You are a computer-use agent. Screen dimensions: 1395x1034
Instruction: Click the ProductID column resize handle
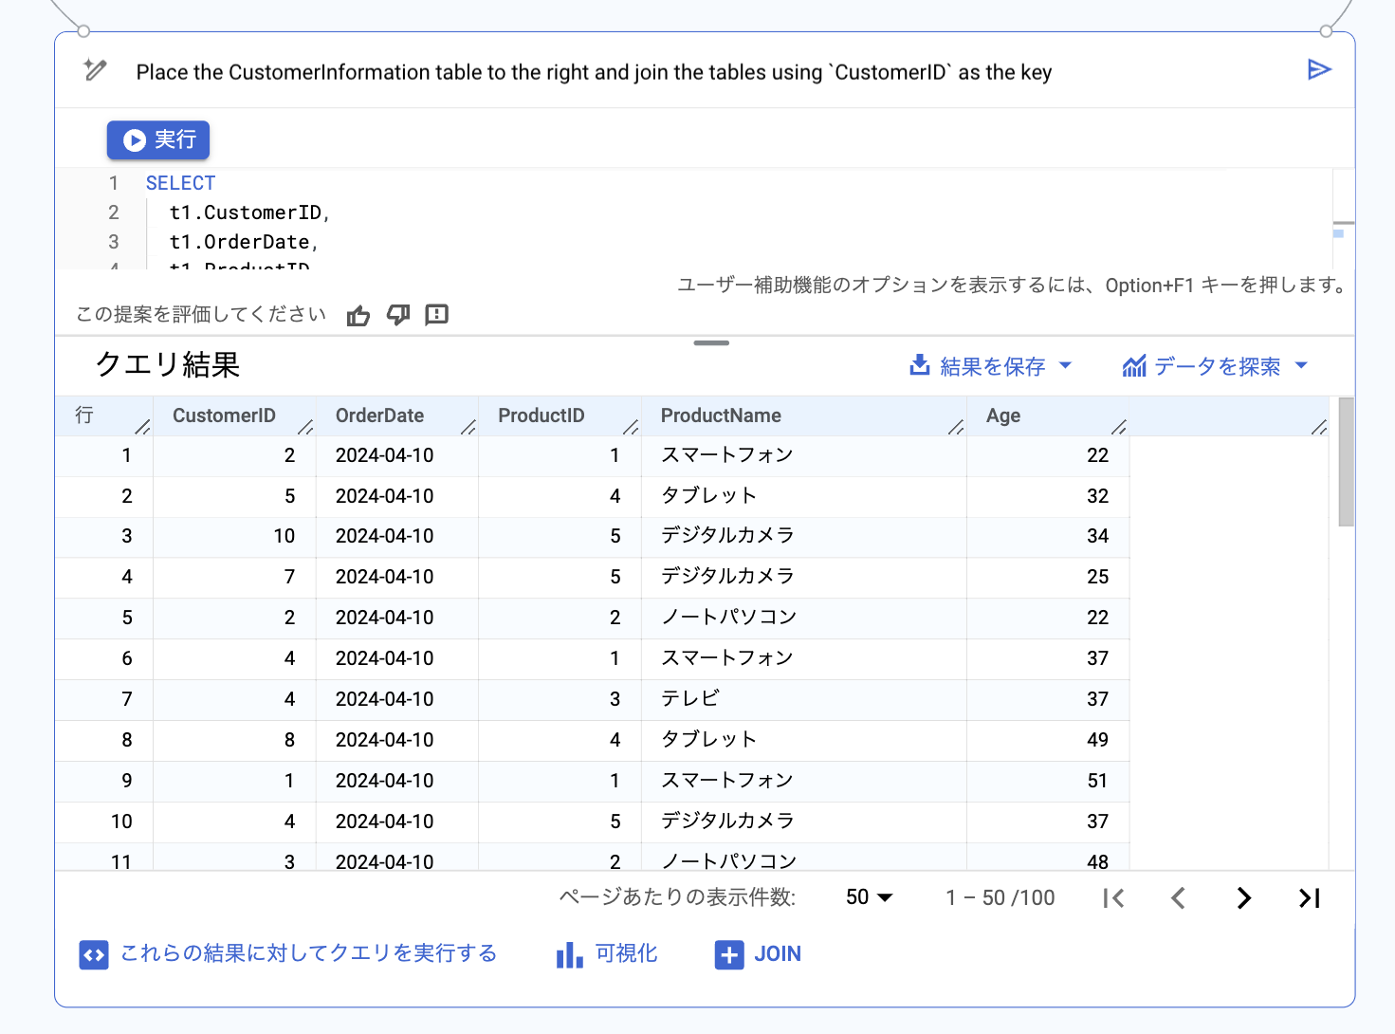[x=631, y=427]
